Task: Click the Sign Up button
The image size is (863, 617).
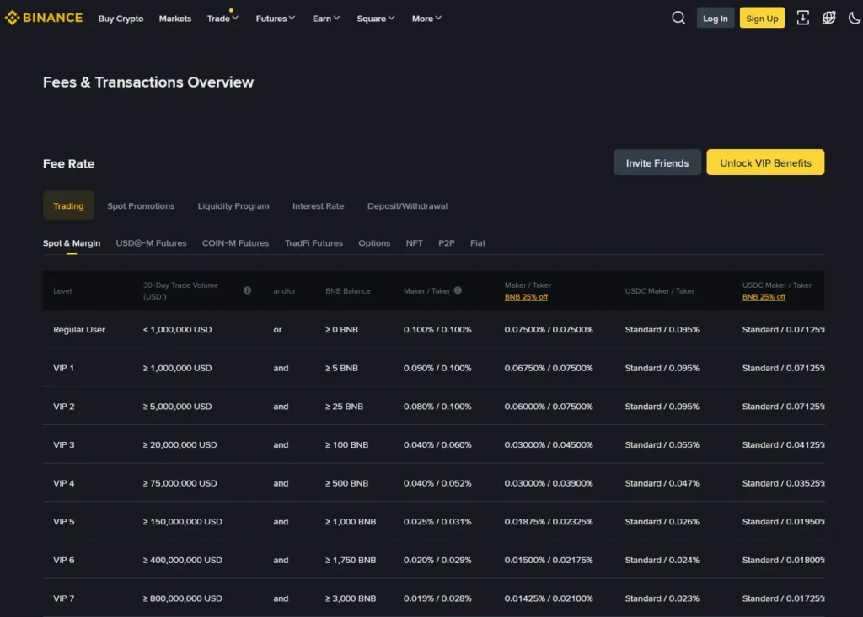Action: [762, 19]
